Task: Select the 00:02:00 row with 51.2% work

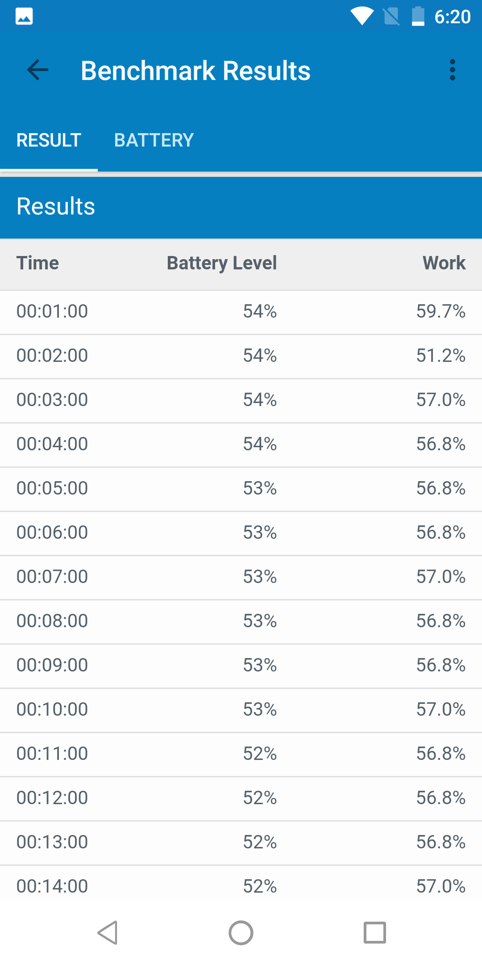Action: coord(241,356)
